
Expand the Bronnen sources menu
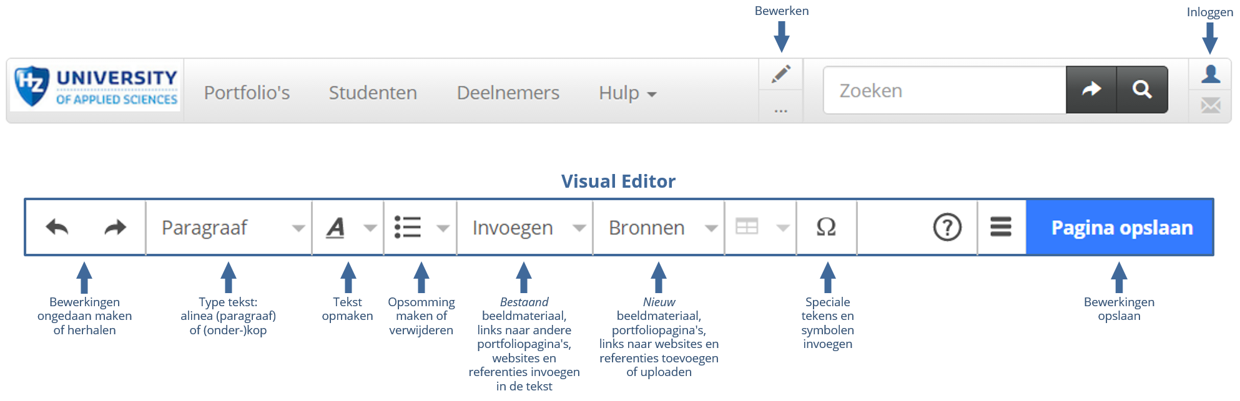pyautogui.click(x=659, y=228)
